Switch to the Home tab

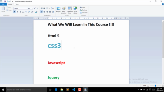tap(10, 4)
